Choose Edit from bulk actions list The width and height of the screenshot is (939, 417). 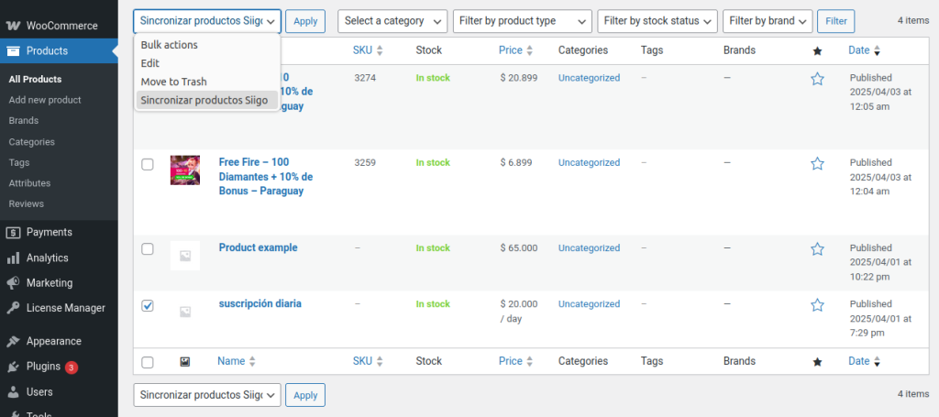207,63
